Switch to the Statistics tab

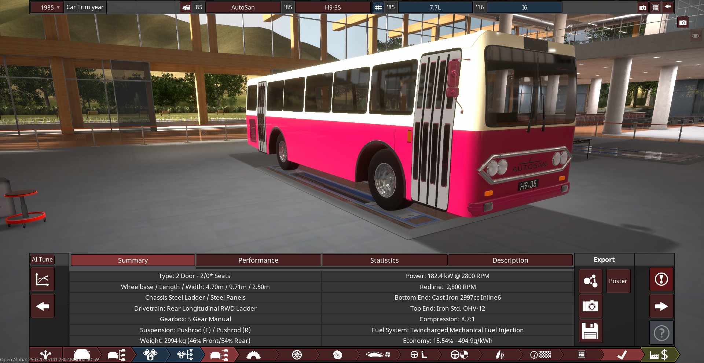(x=384, y=260)
